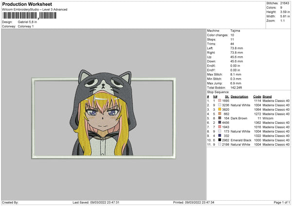This screenshot has width=292, height=206.
Task: Select the Emerald Black swatch in row 10
Action: coord(219,140)
